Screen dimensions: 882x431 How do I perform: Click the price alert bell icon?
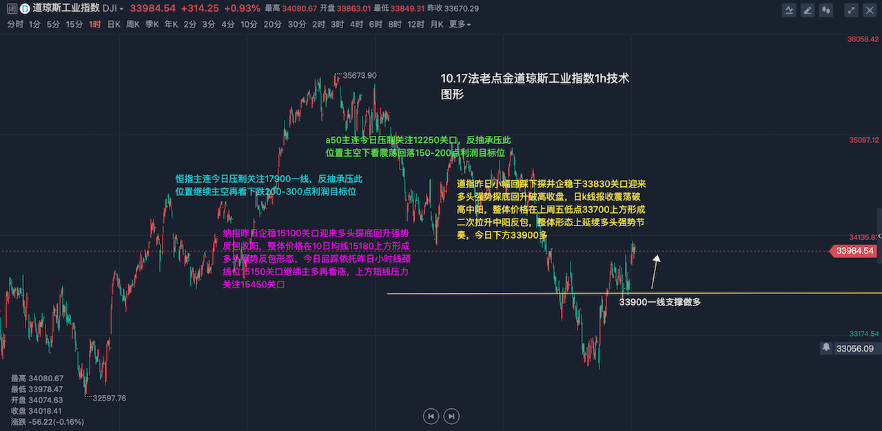(x=825, y=348)
